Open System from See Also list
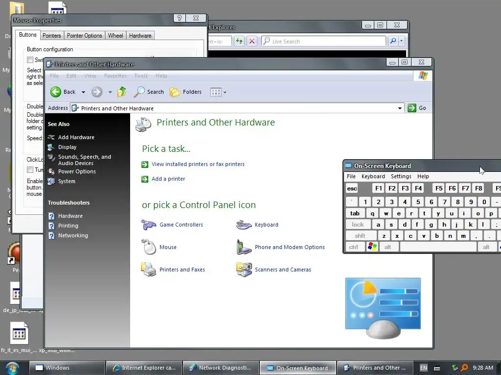Image resolution: width=501 pixels, height=375 pixels. 67,181
